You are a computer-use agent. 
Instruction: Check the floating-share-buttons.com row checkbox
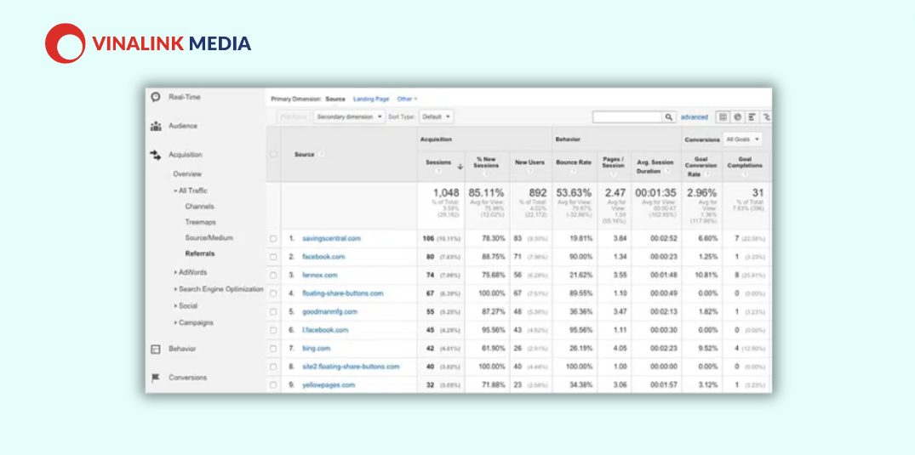pyautogui.click(x=273, y=293)
